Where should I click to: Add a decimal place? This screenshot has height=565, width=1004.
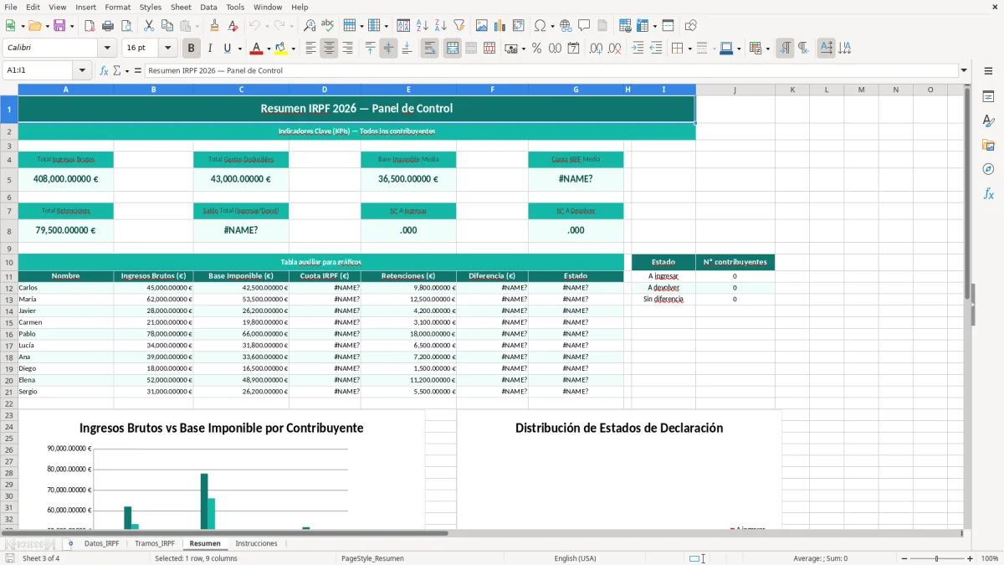[x=596, y=49]
